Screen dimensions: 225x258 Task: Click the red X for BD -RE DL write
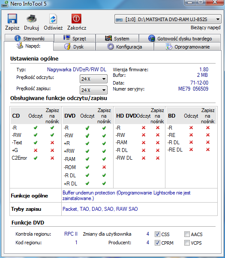(x=208, y=149)
